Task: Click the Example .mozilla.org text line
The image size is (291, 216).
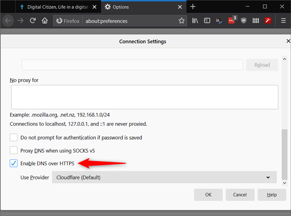Action: [x=60, y=115]
